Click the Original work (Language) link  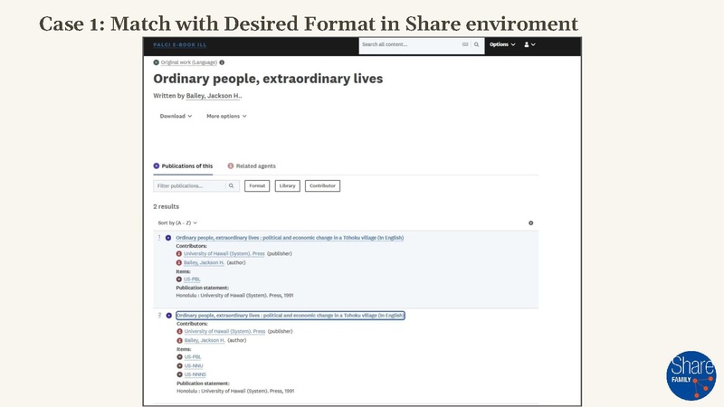point(189,62)
